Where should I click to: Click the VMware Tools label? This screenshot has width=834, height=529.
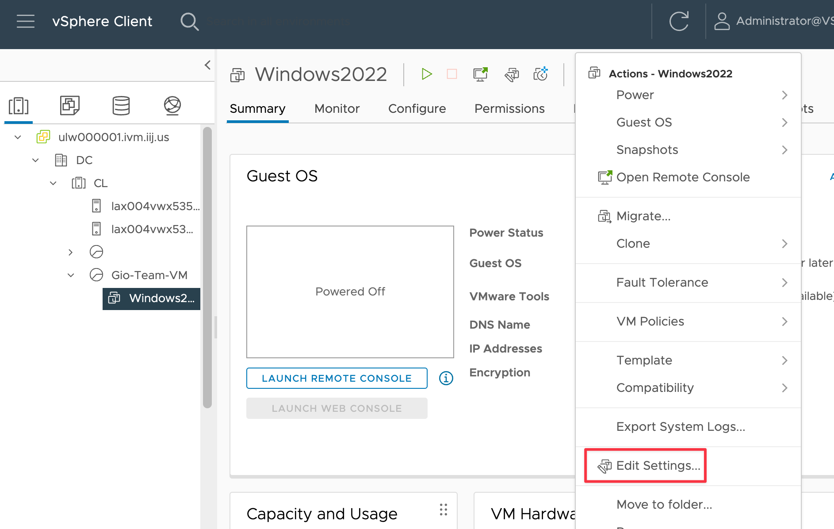509,297
